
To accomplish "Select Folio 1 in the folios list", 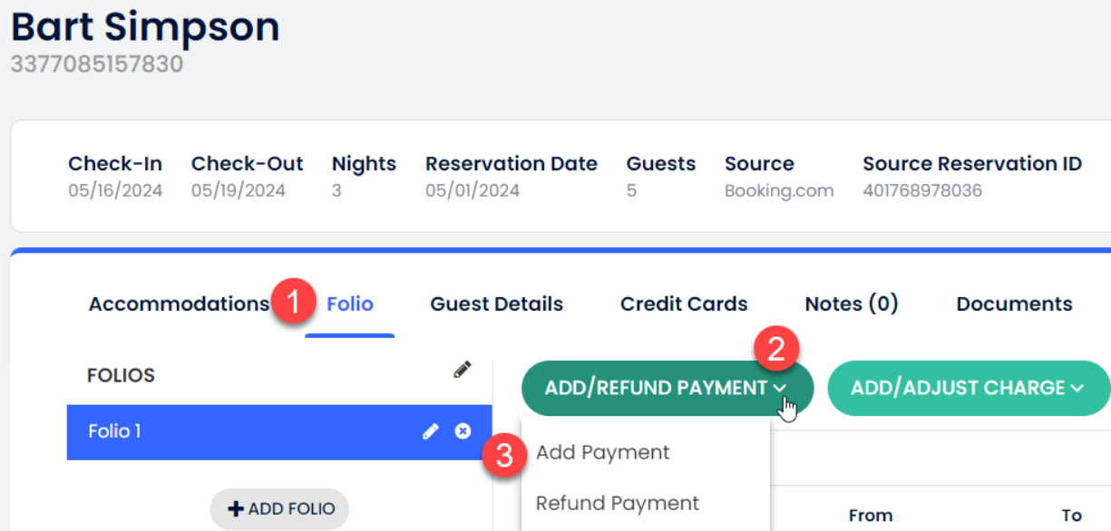I will click(x=181, y=431).
